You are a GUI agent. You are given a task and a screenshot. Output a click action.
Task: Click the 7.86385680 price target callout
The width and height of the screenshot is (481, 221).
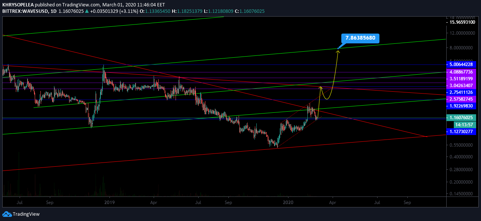click(x=360, y=38)
